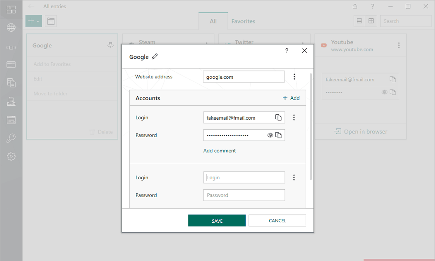Open the Documents icon in sidebar

(11, 83)
